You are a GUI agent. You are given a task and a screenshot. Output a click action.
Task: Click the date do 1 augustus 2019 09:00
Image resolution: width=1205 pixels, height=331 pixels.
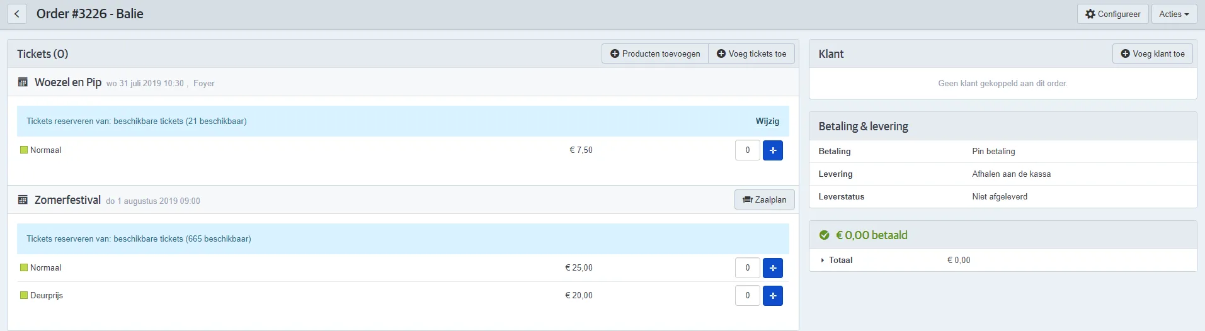153,201
